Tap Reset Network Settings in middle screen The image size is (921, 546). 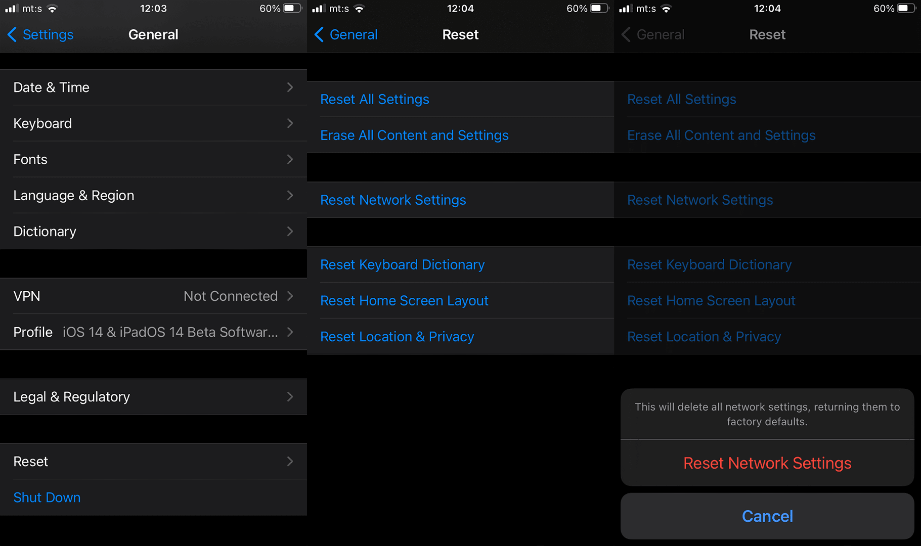tap(460, 200)
